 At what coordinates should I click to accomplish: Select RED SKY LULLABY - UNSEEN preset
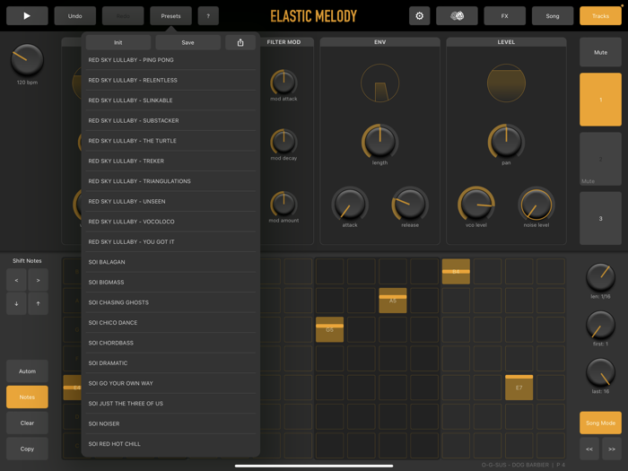click(170, 202)
